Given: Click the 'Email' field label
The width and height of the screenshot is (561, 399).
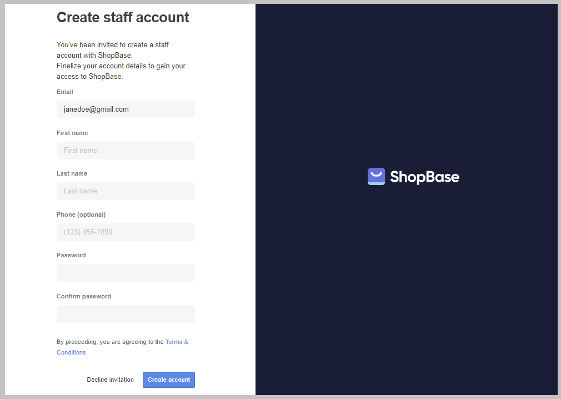Looking at the screenshot, I should [x=65, y=92].
